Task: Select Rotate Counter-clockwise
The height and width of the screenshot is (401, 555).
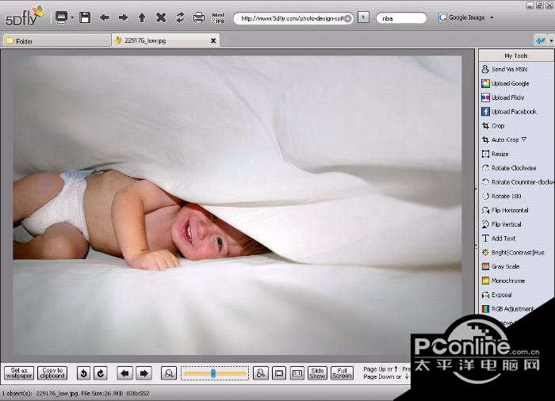Action: pos(516,182)
